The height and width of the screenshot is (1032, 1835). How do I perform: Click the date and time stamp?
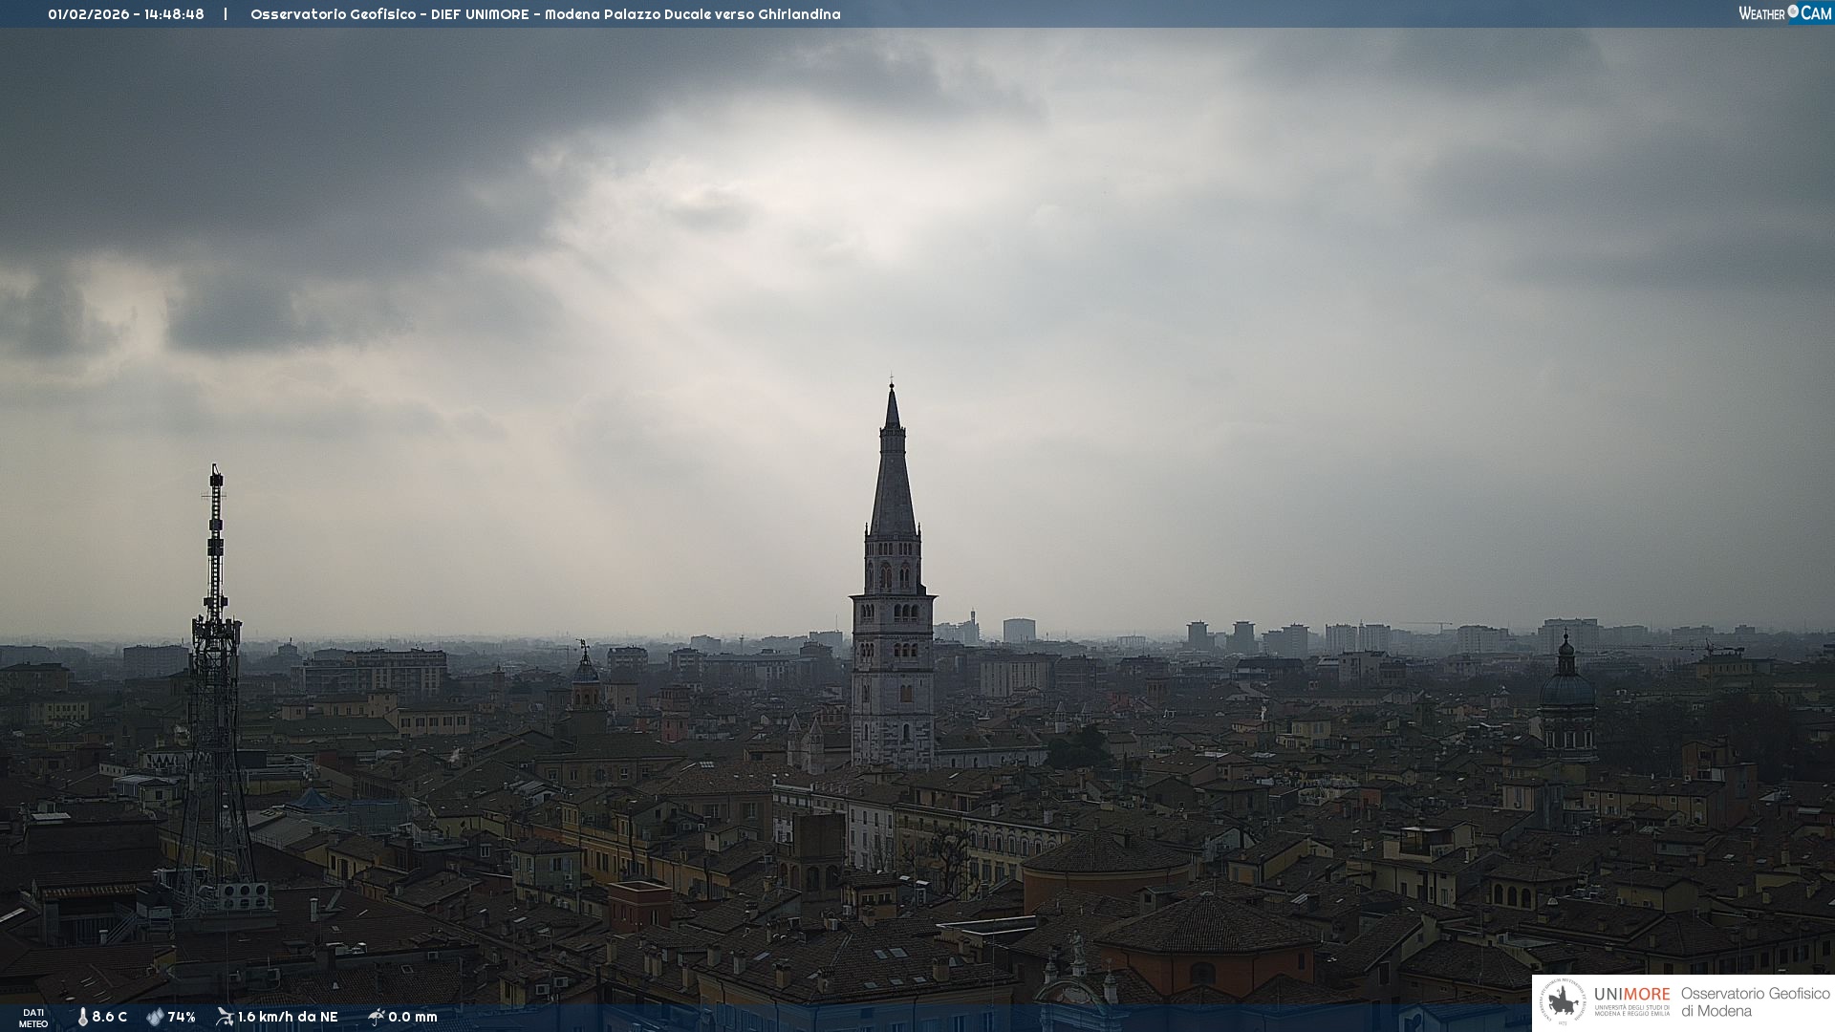click(x=126, y=14)
